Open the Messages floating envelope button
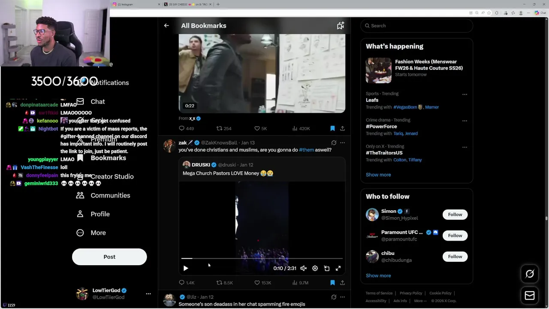Viewport: 549px width, 309px height. (x=530, y=296)
